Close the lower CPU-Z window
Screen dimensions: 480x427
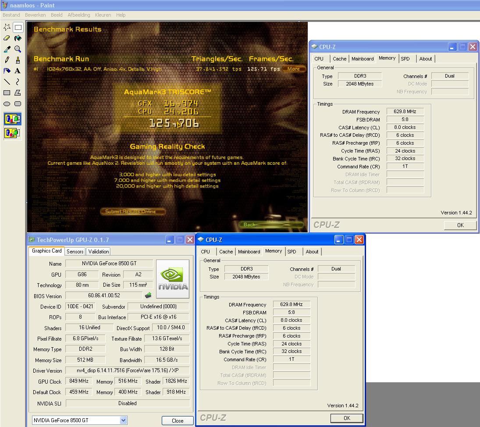click(x=359, y=240)
